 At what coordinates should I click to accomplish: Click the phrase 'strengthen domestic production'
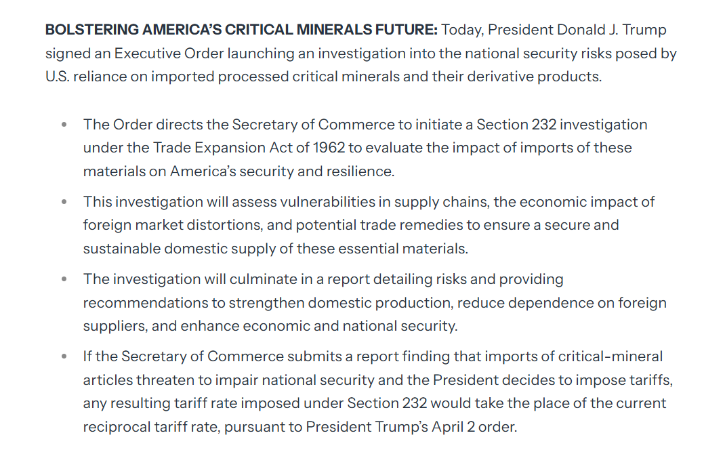[x=340, y=303]
